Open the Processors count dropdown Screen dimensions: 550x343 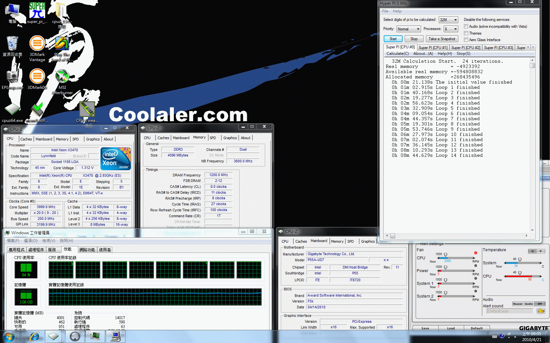click(451, 29)
